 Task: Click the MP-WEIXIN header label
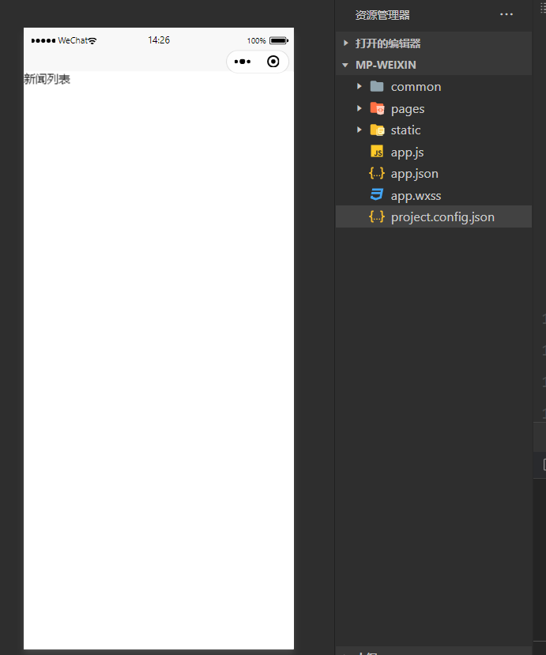pyautogui.click(x=386, y=65)
